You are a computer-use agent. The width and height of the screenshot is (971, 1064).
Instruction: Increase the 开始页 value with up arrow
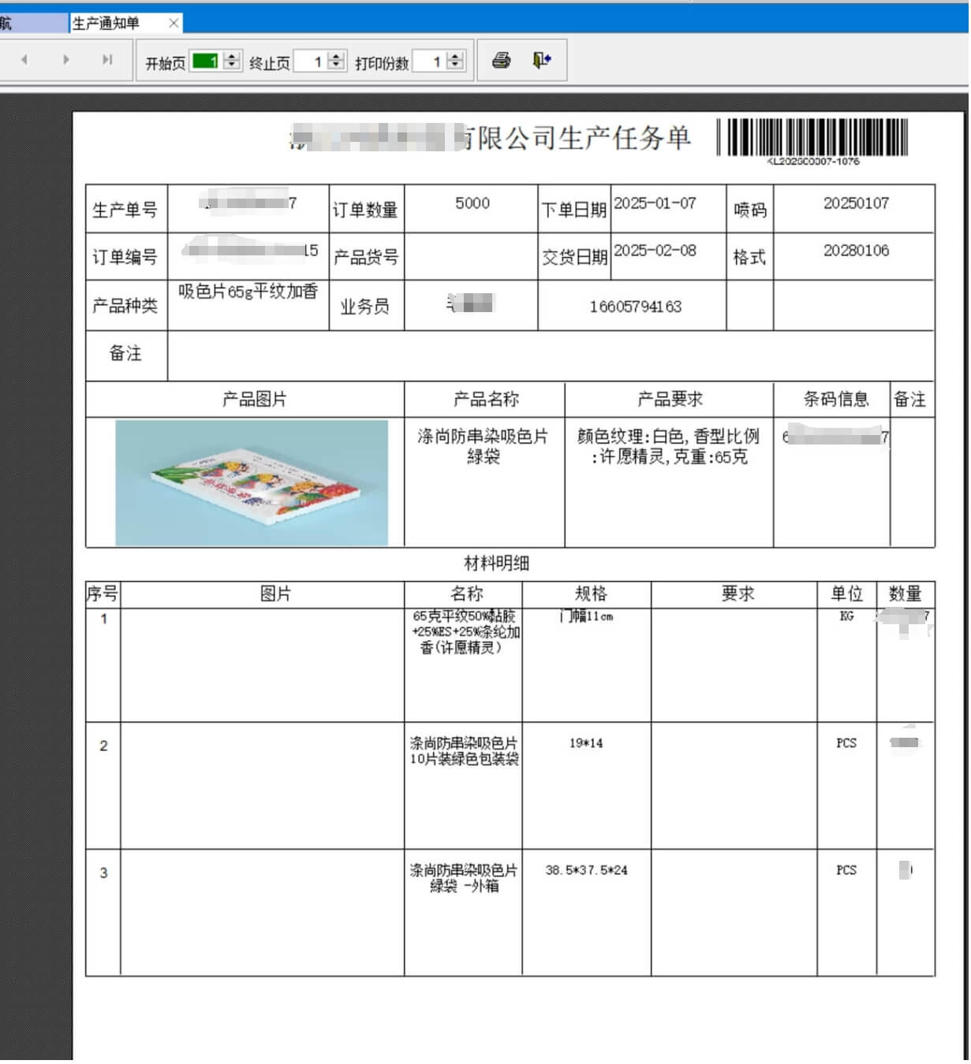232,56
